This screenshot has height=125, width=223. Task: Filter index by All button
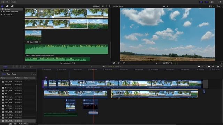click(10, 124)
